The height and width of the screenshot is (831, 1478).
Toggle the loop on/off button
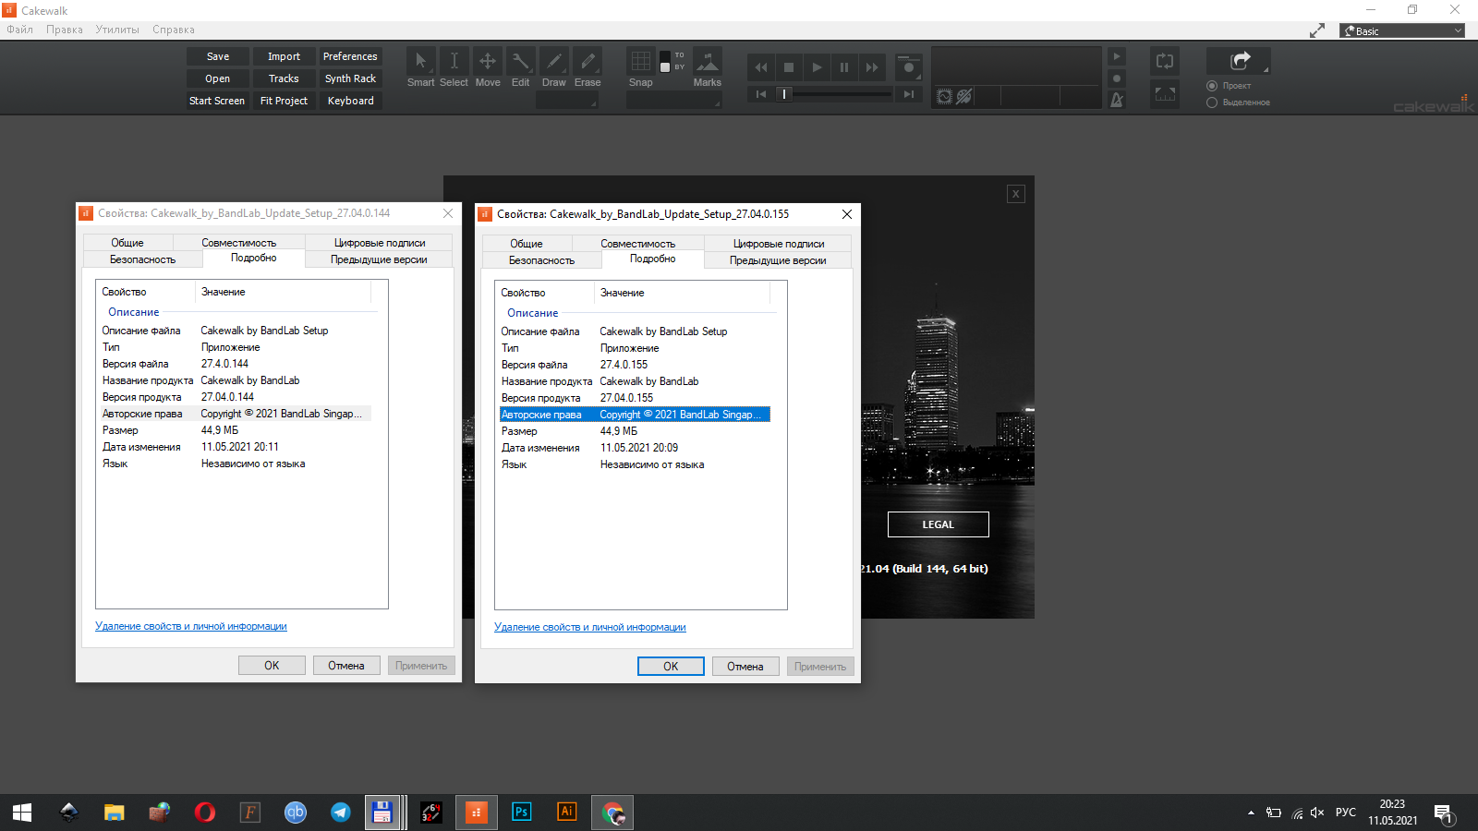[1165, 62]
